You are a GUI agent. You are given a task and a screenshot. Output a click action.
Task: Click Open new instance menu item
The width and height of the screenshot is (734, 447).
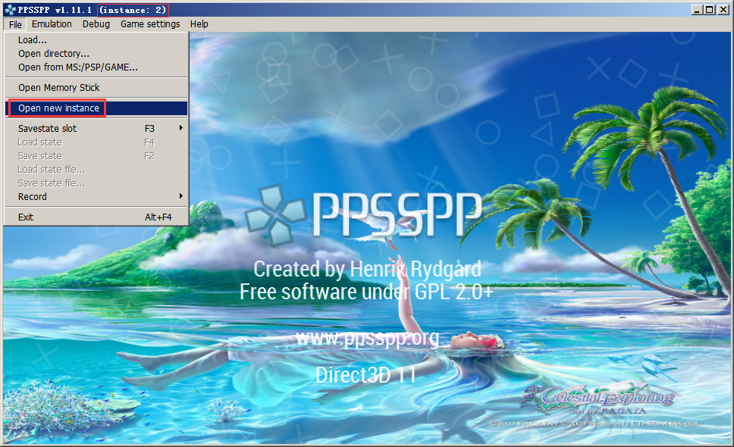96,108
